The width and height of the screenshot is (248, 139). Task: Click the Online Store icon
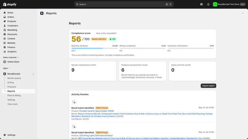pyautogui.click(x=5, y=62)
